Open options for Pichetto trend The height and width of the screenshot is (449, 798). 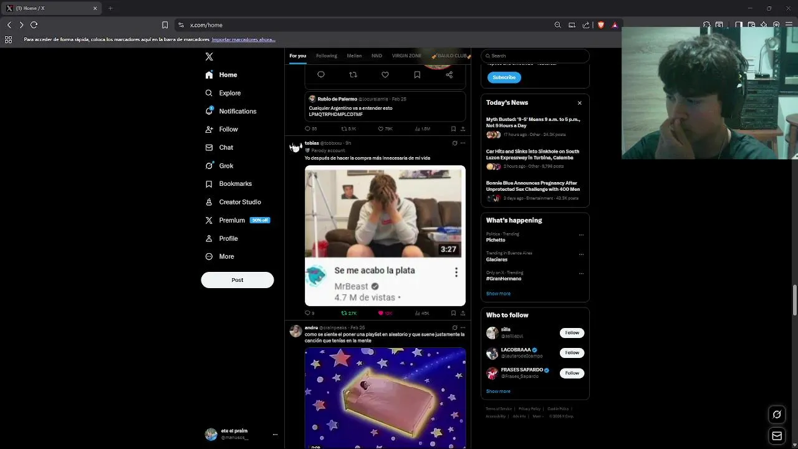[581, 235]
